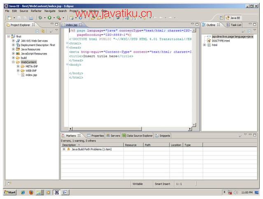Expand the build folder node
The image size is (263, 199).
pos(13,58)
